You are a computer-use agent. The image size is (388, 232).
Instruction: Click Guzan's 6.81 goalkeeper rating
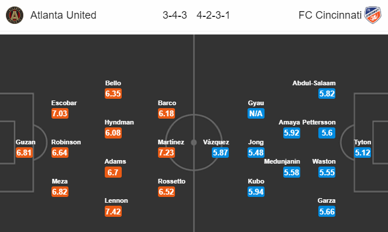[24, 153]
